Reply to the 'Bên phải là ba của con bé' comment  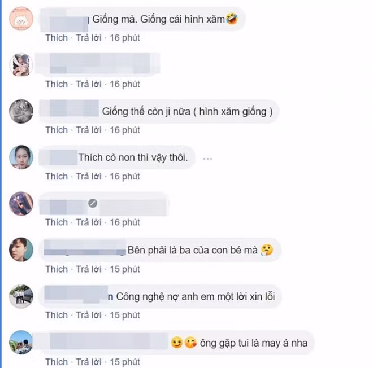click(89, 269)
